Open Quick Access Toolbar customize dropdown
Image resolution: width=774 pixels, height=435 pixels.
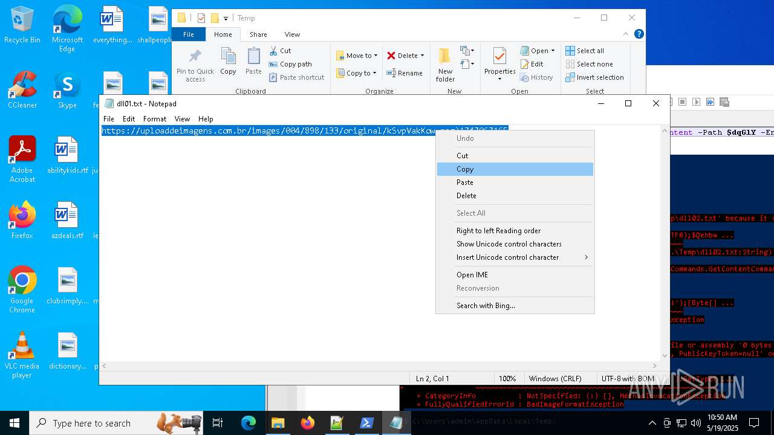point(226,18)
